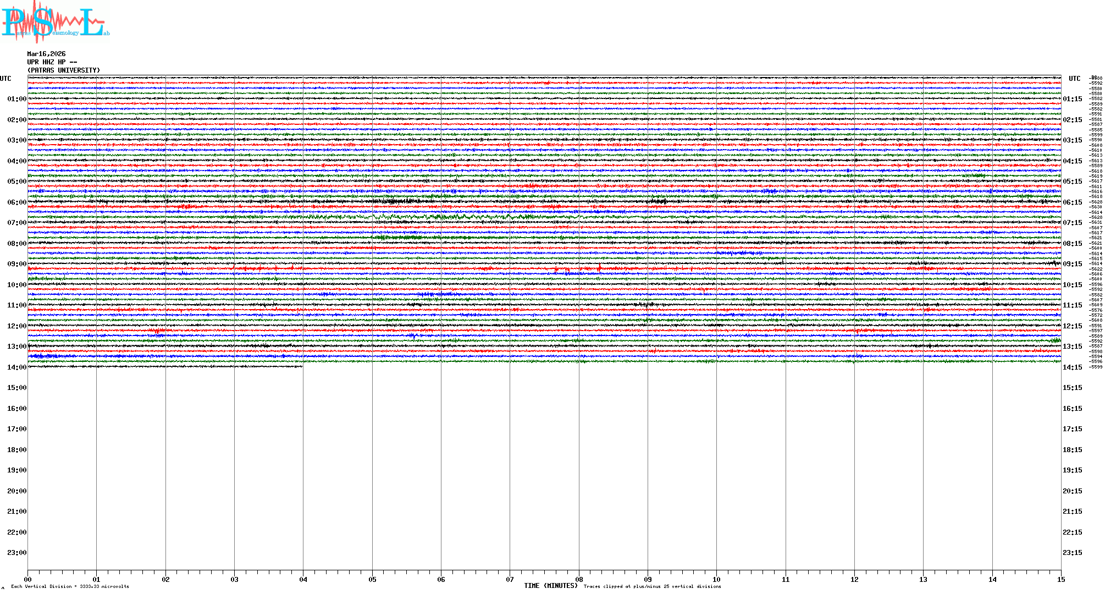Image resolution: width=1105 pixels, height=594 pixels.
Task: Click the (PATRAS UNIVERSITY) text
Action: [64, 70]
